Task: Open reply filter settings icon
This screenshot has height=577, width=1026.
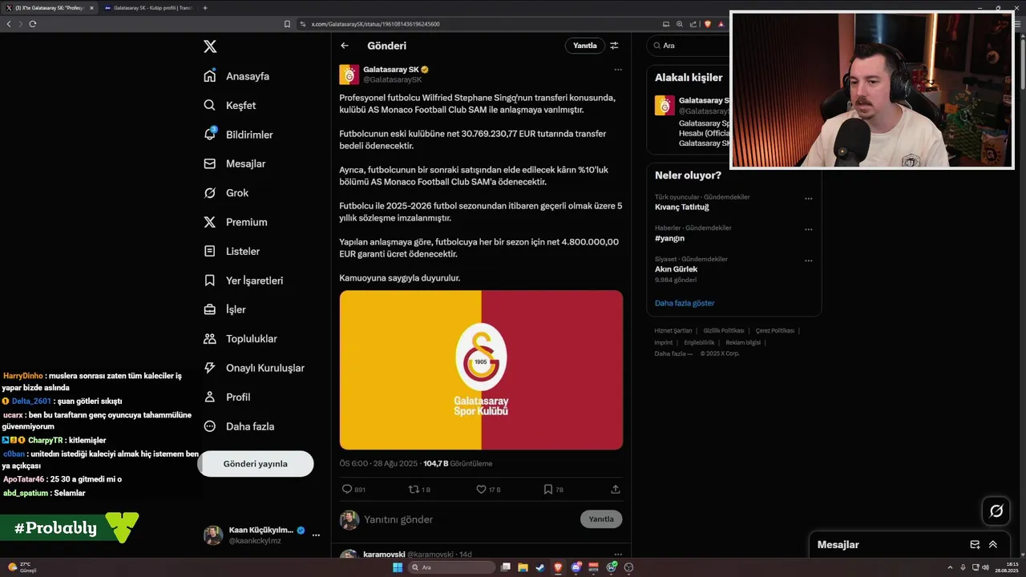Action: point(615,46)
